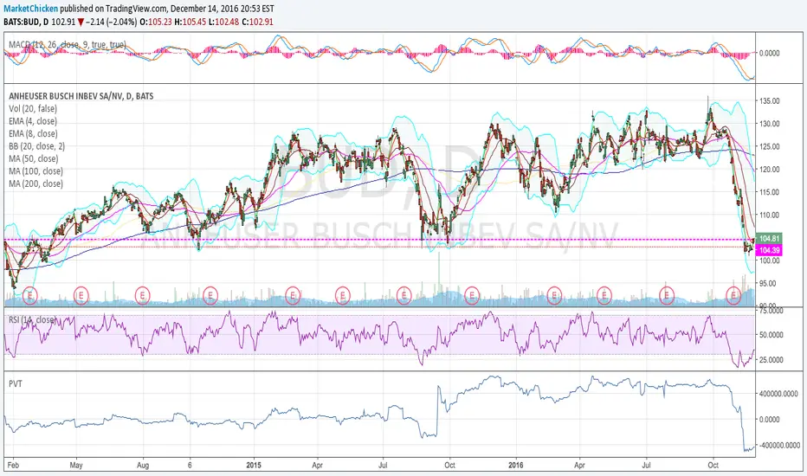The width and height of the screenshot is (807, 476).
Task: Click the 25.0000 RSI axis value
Action: pos(771,360)
